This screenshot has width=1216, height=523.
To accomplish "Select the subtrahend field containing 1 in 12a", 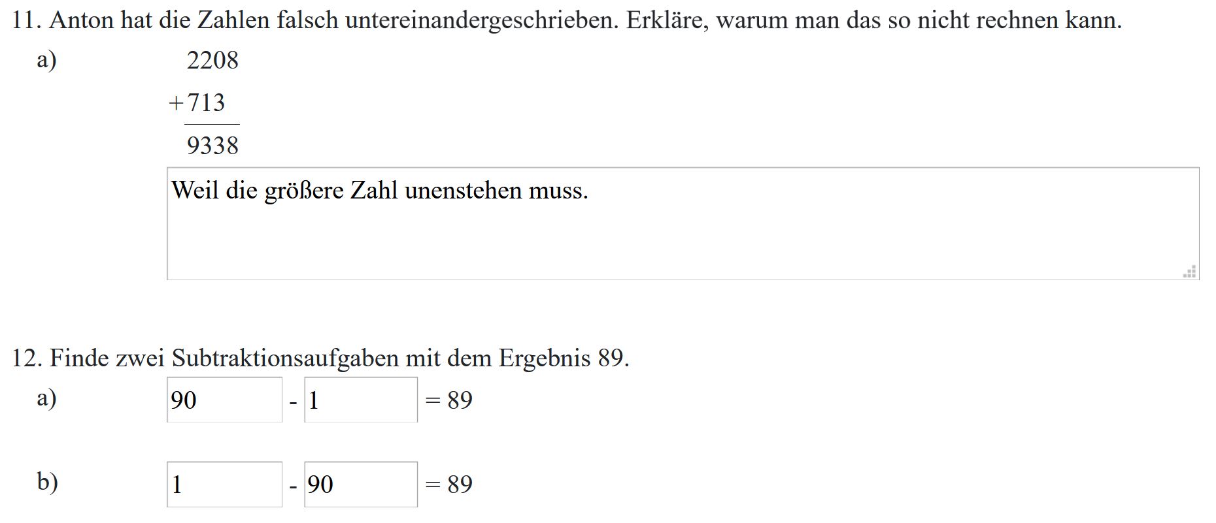I will [361, 400].
